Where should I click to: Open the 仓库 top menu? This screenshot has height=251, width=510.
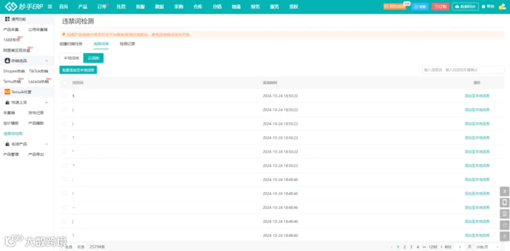197,7
